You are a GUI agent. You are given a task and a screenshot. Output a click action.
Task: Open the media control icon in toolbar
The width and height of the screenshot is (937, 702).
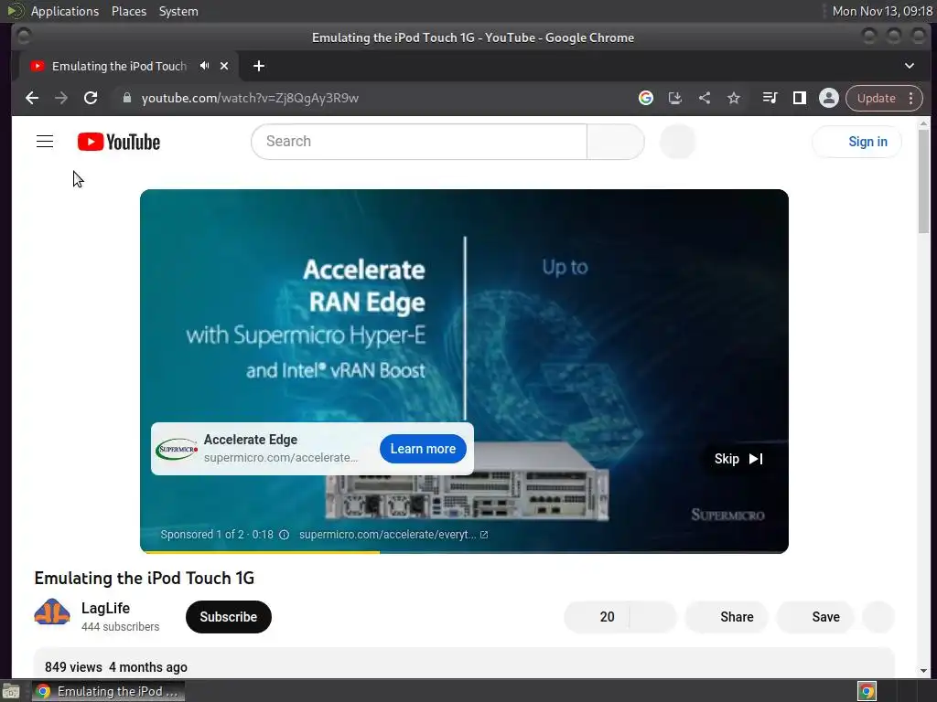coord(770,98)
